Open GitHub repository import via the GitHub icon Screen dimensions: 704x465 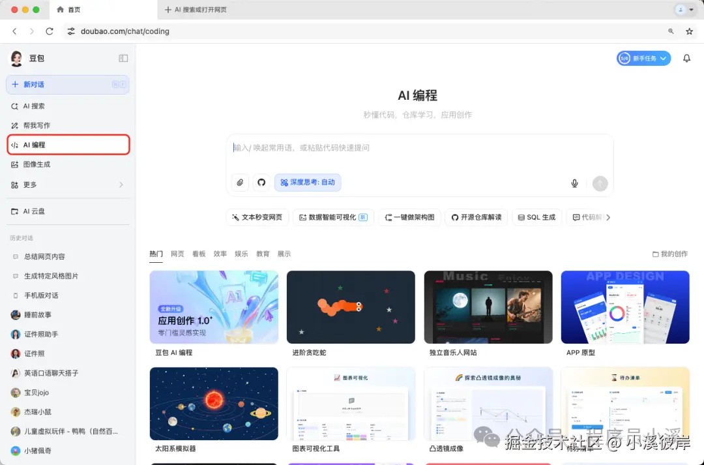[261, 183]
